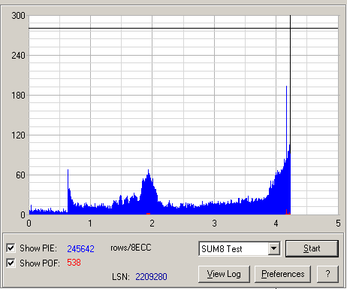This screenshot has height=289, width=347.
Task: Click the horizontal black threshold line near 300
Action: tap(183, 28)
